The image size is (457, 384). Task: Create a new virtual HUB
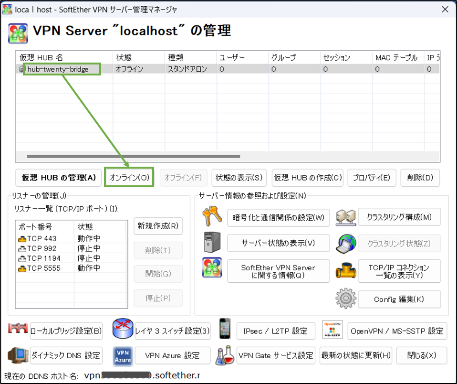(x=308, y=178)
